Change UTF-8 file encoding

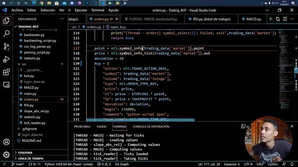click(x=248, y=164)
